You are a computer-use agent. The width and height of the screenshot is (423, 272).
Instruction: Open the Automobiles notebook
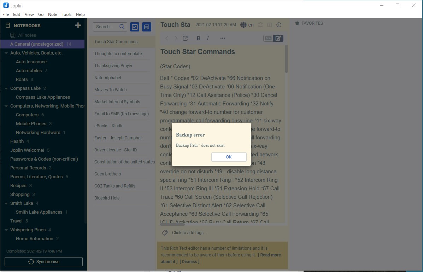coord(29,71)
